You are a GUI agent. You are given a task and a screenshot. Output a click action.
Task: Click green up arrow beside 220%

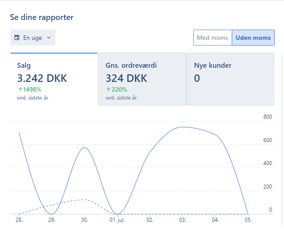pos(108,89)
